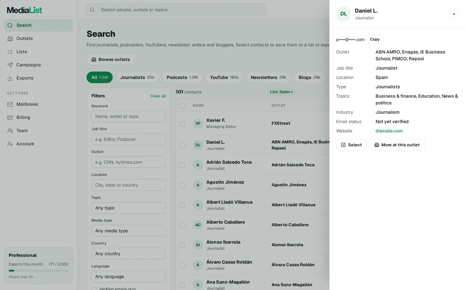Image resolution: width=465 pixels, height=290 pixels.
Task: Open Exports in the sidebar
Action: [38, 78]
